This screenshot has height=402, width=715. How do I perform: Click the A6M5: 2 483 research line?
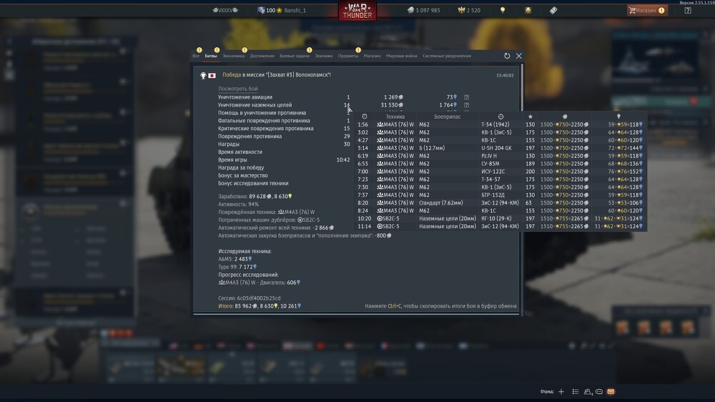(x=235, y=259)
